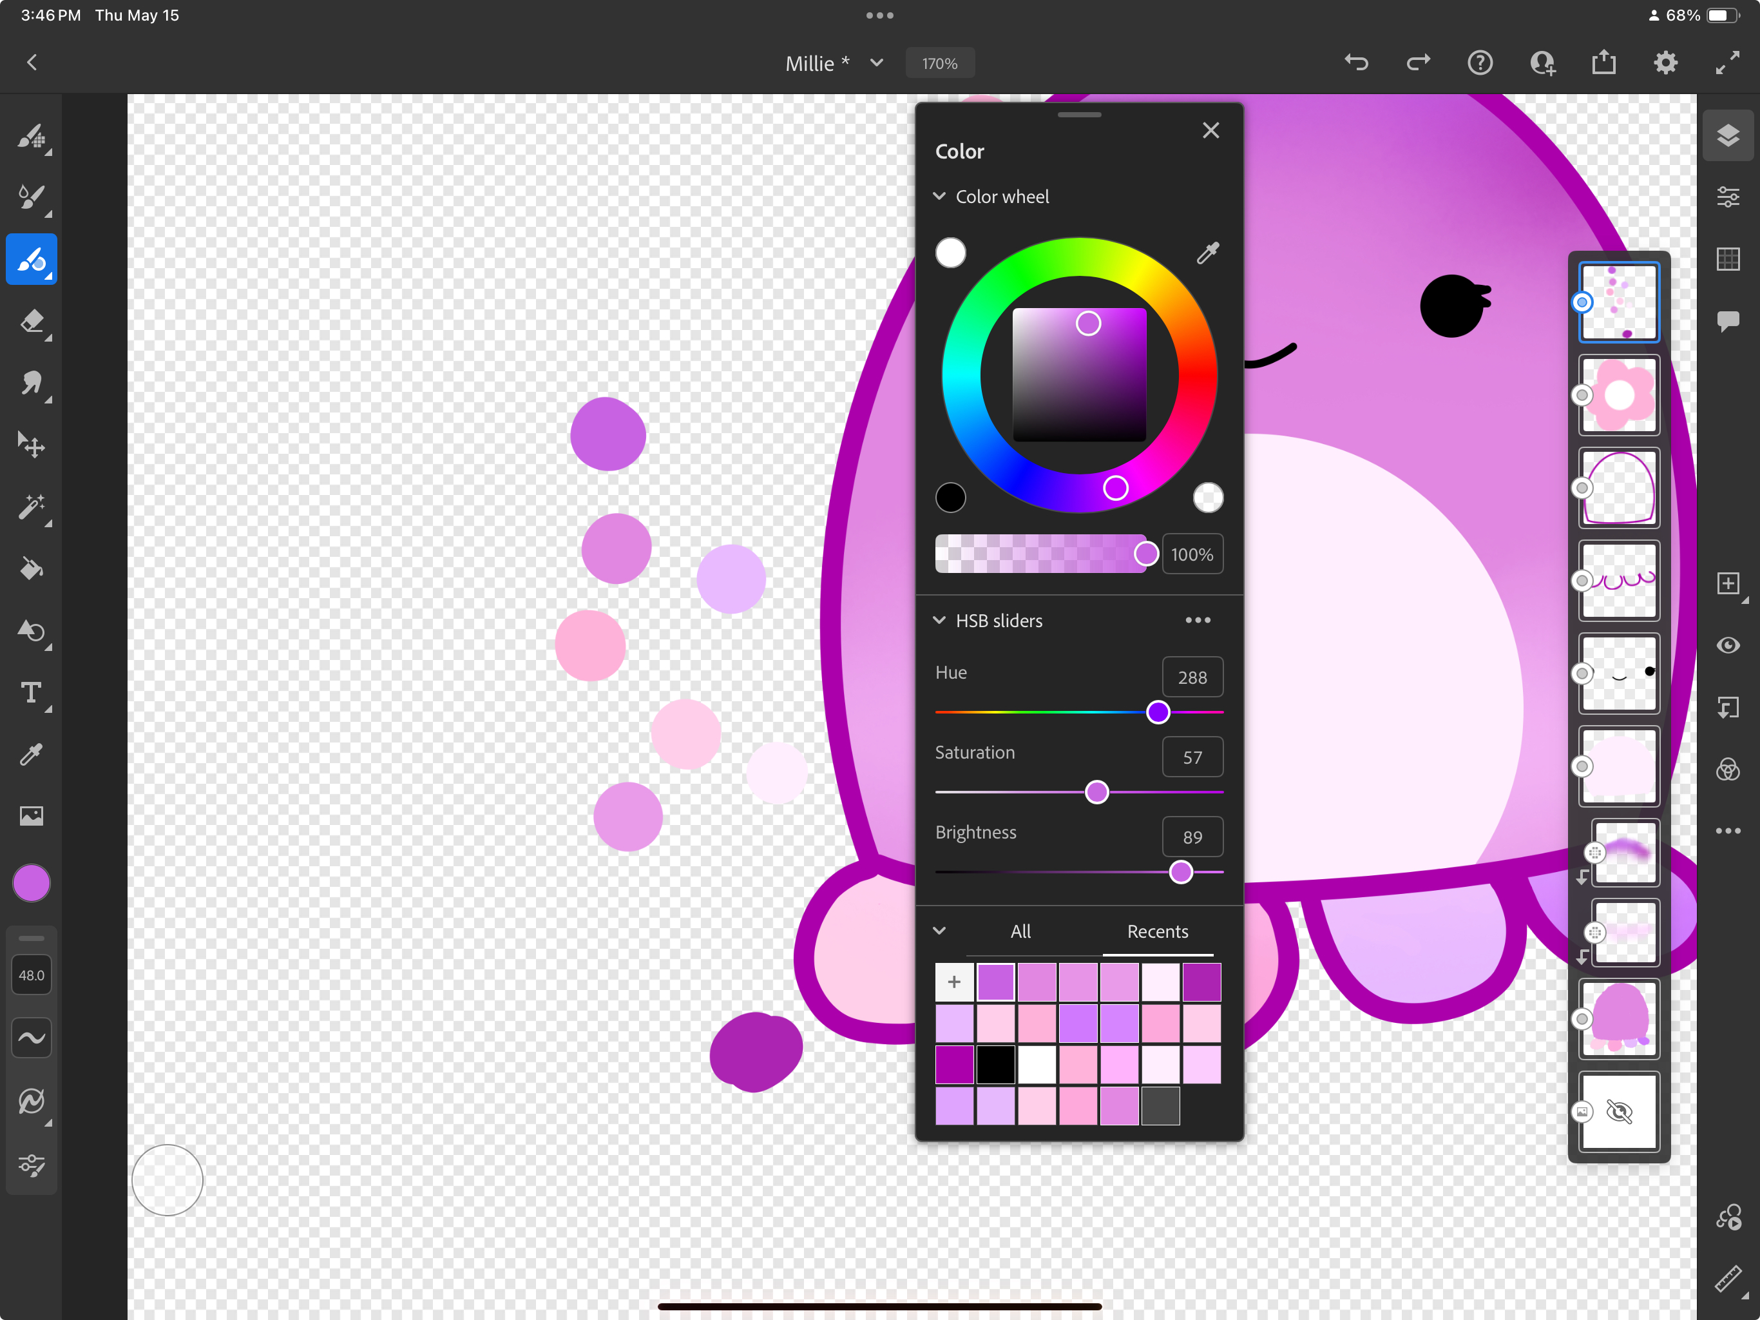Click the add new layer plus icon
Viewport: 1760px width, 1320px height.
pyautogui.click(x=1727, y=583)
